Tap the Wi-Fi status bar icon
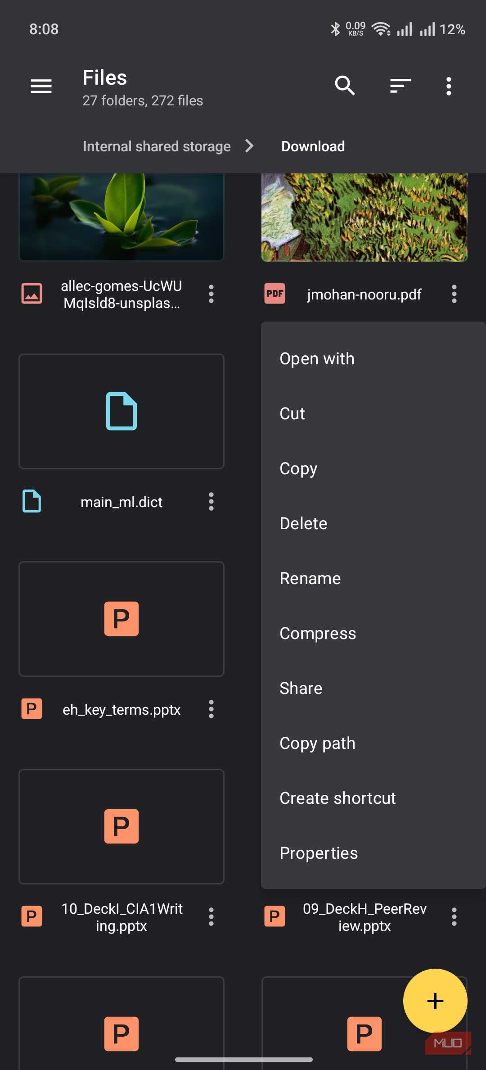The width and height of the screenshot is (486, 1070). 381,29
